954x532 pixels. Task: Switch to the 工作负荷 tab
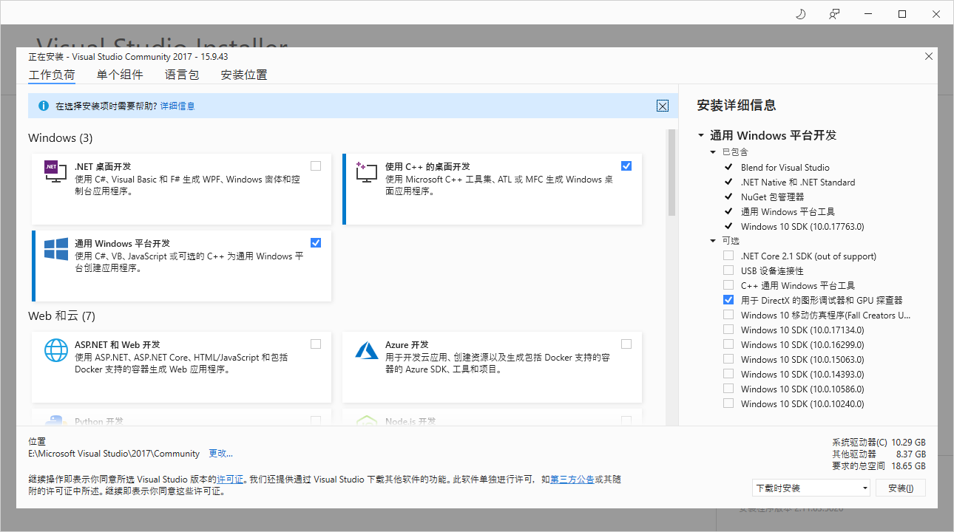pos(52,75)
